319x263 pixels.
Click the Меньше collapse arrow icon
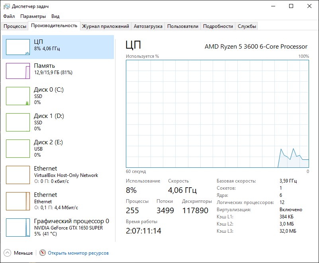click(7, 253)
